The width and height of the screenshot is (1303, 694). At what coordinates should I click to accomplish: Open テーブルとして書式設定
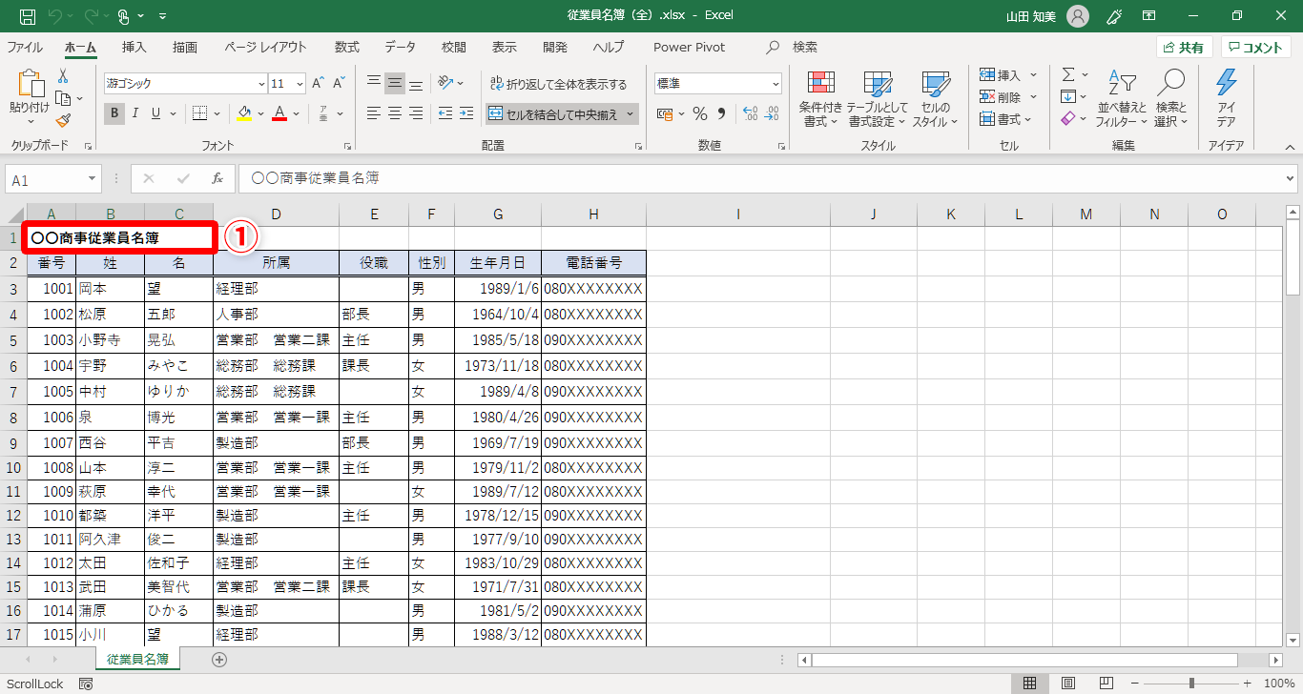[878, 99]
